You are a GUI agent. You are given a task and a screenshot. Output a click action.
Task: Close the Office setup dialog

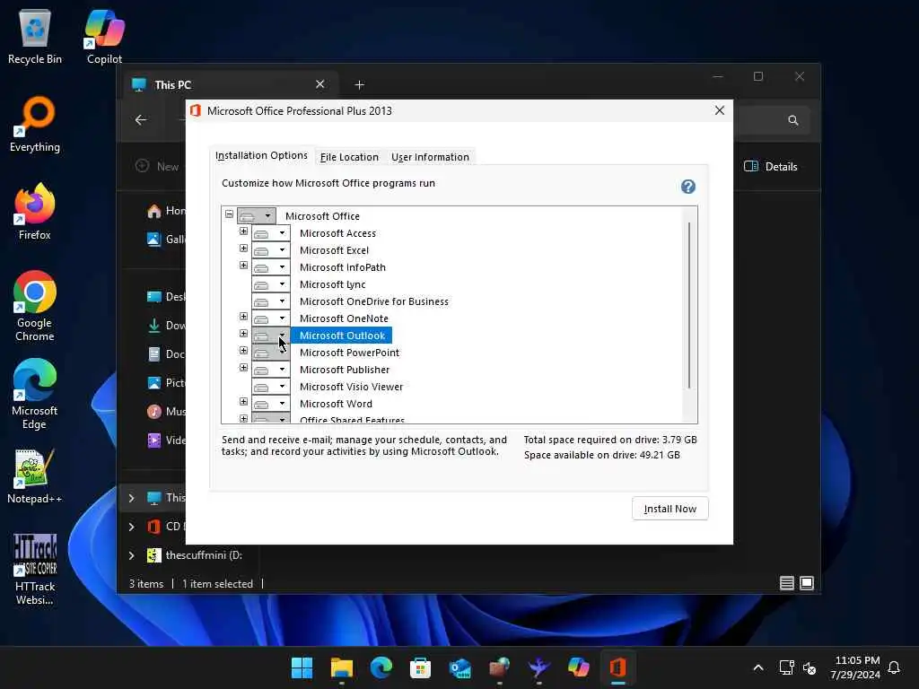point(720,110)
